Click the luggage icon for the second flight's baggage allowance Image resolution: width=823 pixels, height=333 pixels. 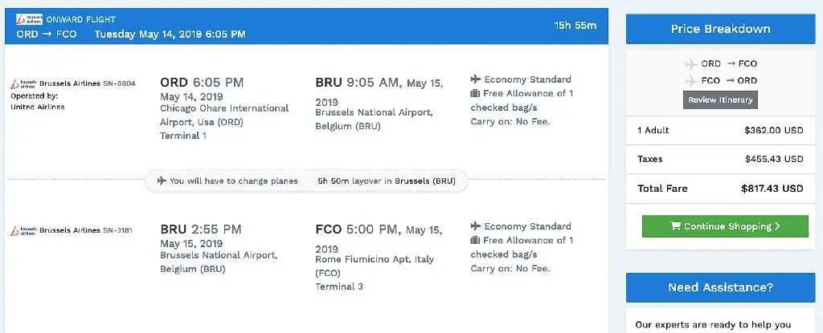476,241
